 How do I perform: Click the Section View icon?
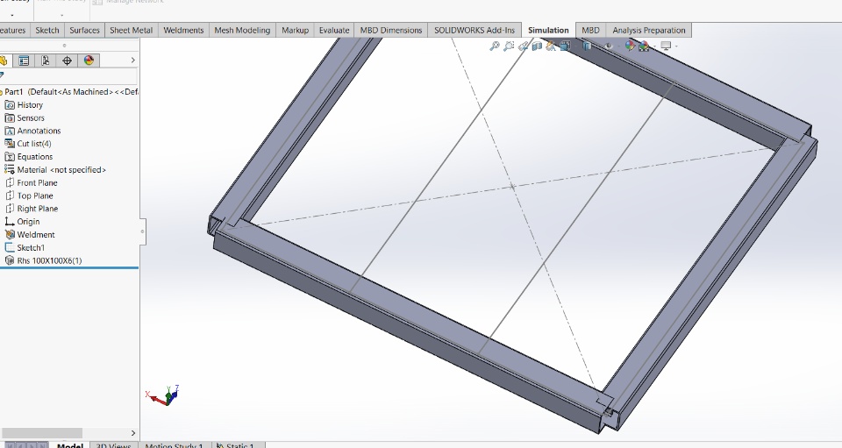click(537, 46)
